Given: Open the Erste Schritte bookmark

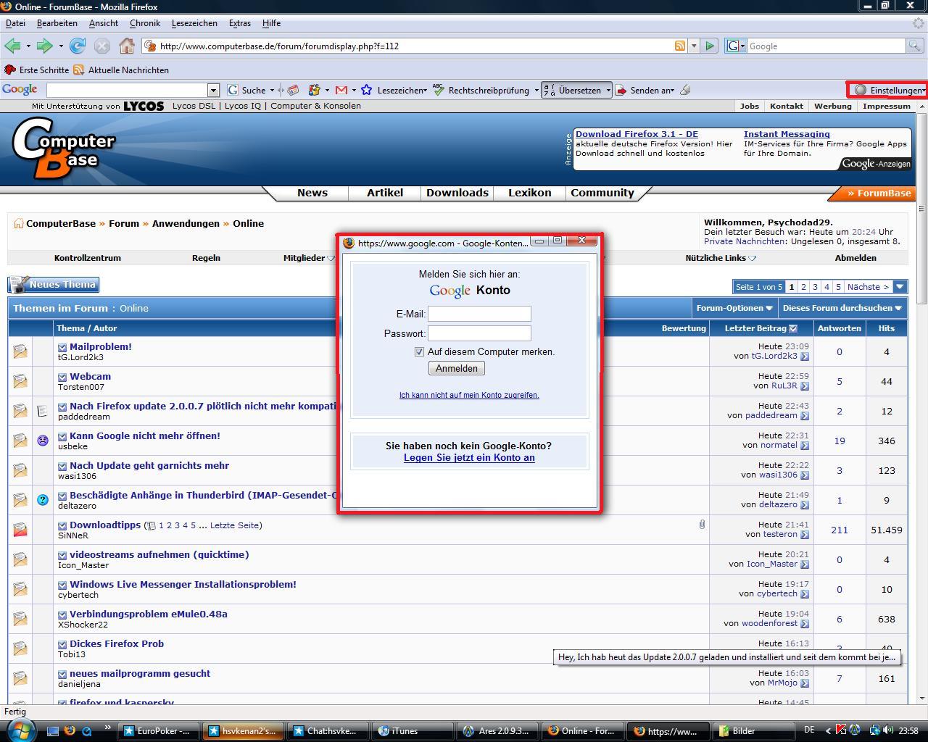Looking at the screenshot, I should 37,70.
